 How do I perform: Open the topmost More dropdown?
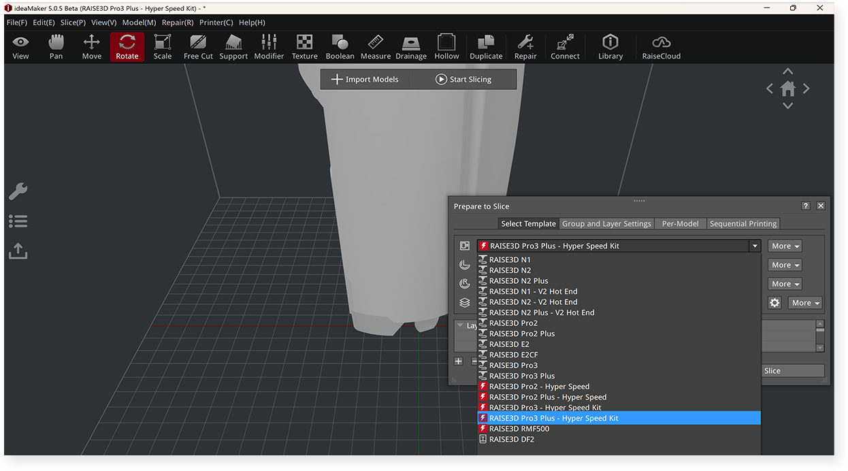point(784,246)
